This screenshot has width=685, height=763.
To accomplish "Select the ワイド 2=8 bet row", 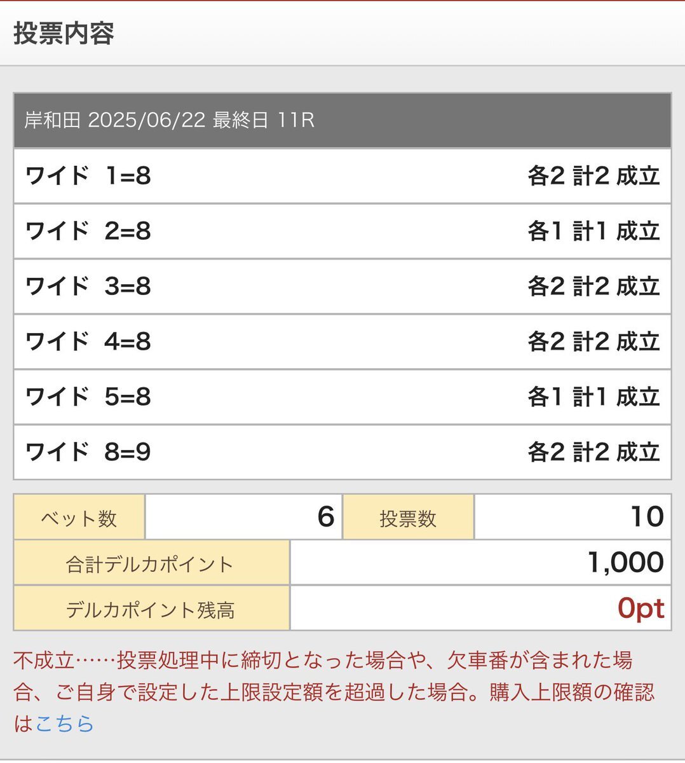I will coord(342,231).
